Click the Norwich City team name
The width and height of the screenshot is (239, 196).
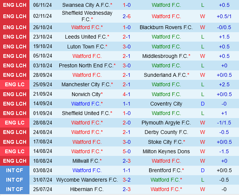point(86,94)
